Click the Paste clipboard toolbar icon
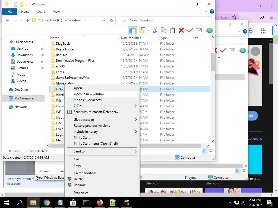 pyautogui.click(x=172, y=30)
